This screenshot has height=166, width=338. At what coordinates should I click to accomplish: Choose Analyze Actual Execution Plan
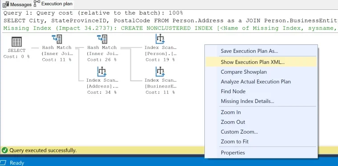tap(261, 82)
